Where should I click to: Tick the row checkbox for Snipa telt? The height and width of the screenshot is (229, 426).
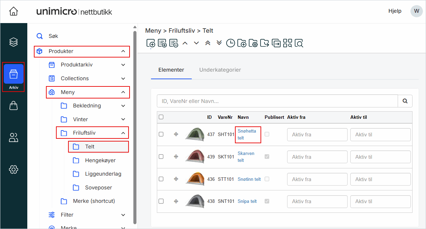coord(161,201)
